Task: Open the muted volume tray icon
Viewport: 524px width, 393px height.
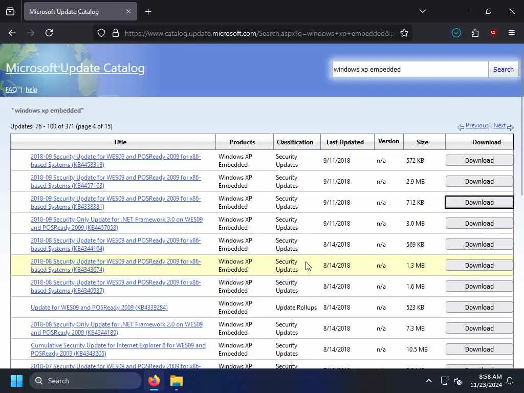Action: click(458, 381)
